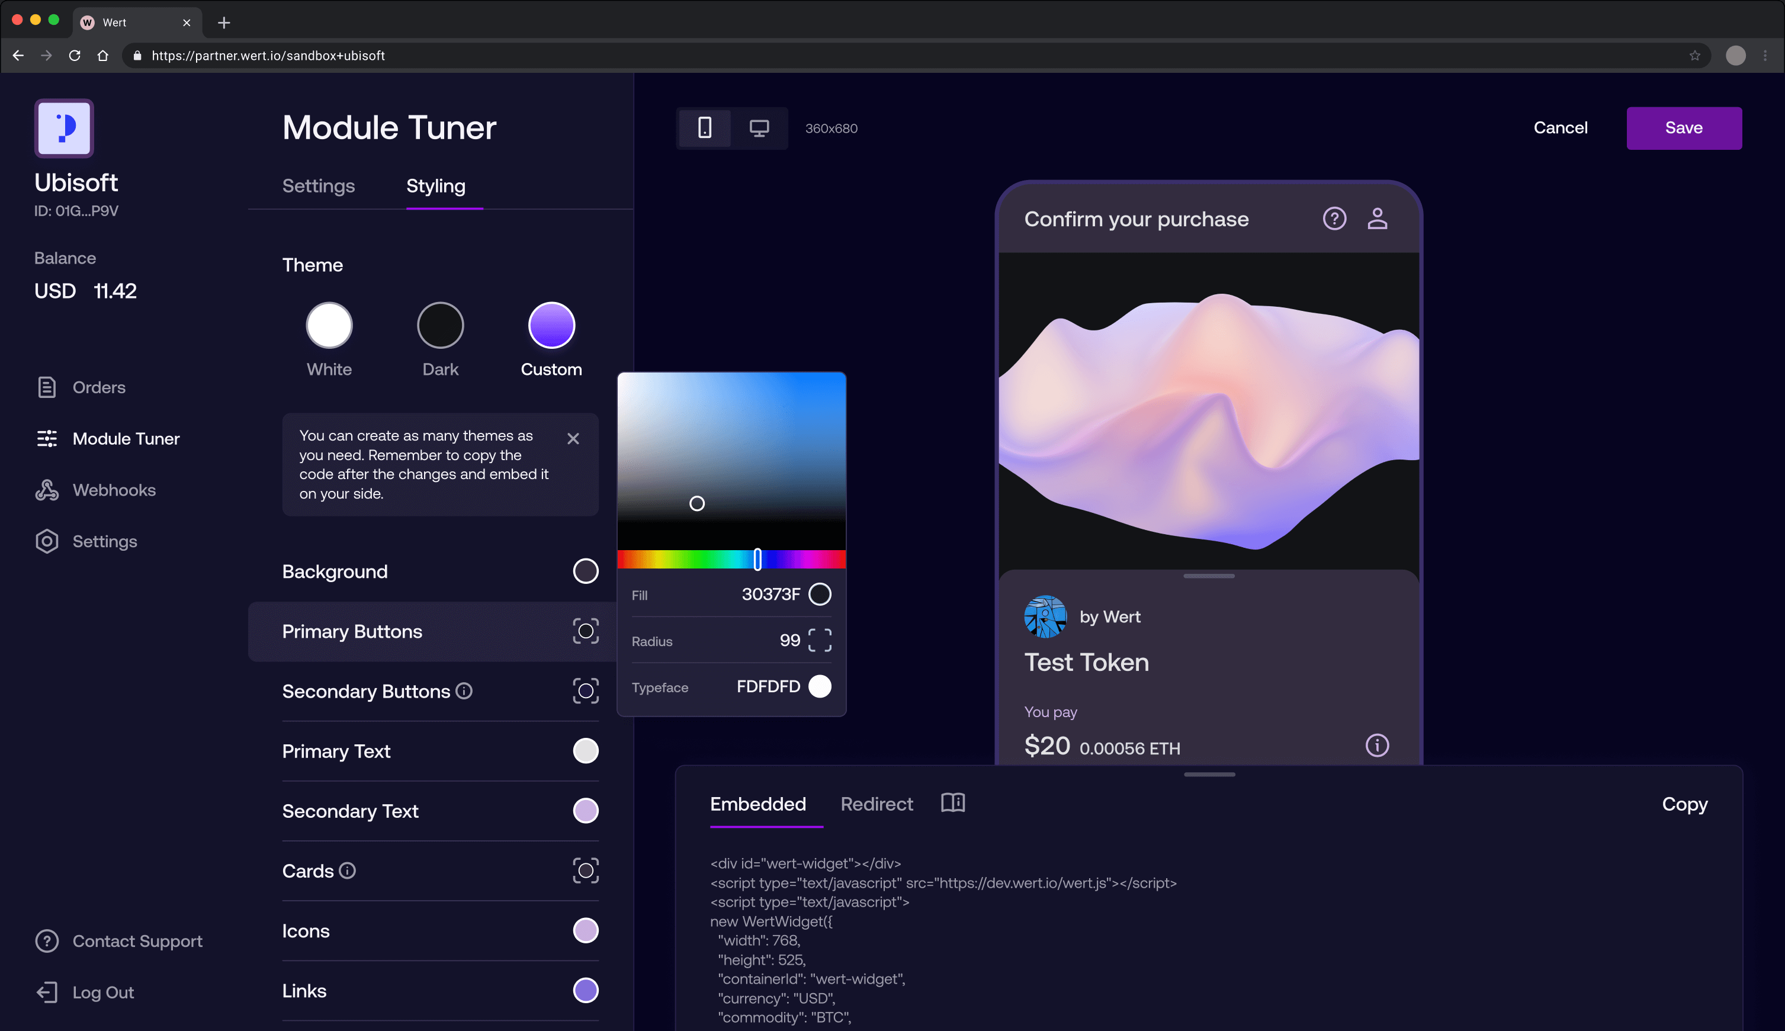Open the documentation book icon next to Redirect
The image size is (1785, 1031).
952,802
